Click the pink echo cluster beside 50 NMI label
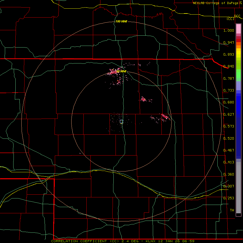The height and width of the screenshot is (243, 243). (113, 72)
